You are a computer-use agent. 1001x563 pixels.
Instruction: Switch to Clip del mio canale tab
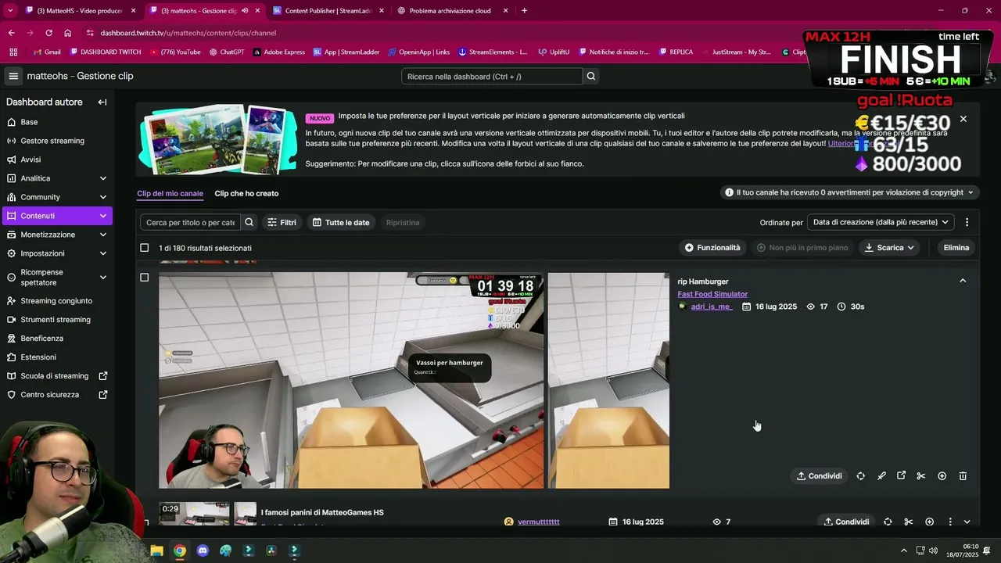[170, 193]
